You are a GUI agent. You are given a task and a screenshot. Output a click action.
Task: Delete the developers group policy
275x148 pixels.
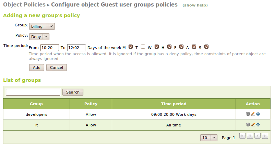[x=248, y=114]
